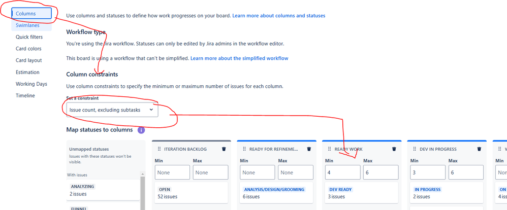Click drag handle of READY FOR REFINEMENT column
Screen dimensions: 507x210
click(244, 149)
